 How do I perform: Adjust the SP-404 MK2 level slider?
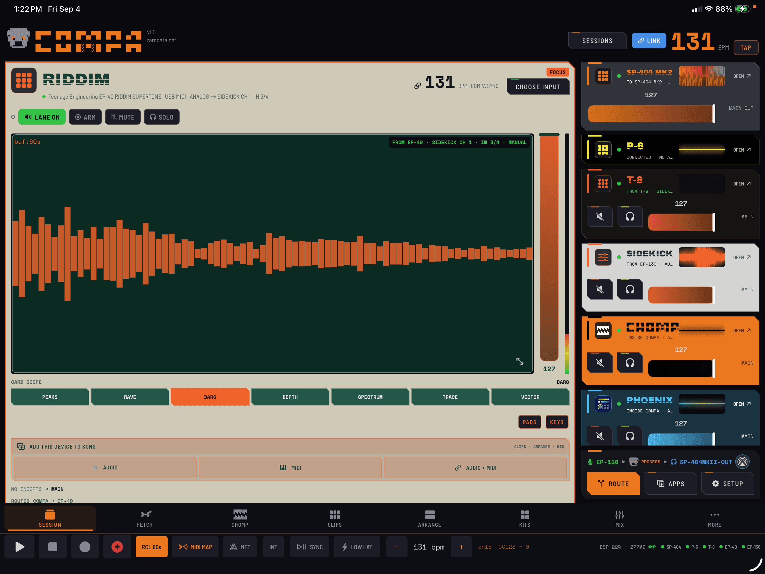(x=651, y=113)
